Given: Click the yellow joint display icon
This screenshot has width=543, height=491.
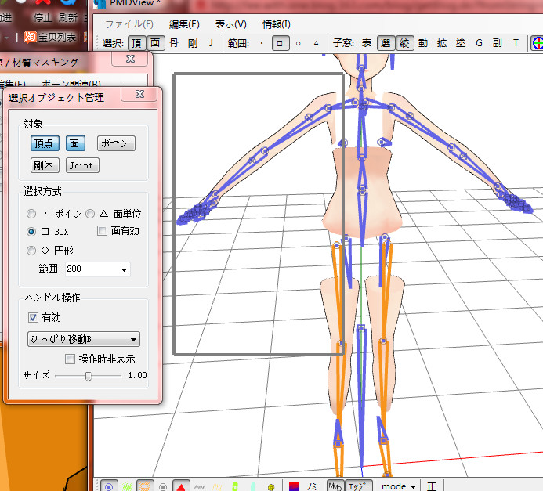Looking at the screenshot, I should click(x=271, y=487).
